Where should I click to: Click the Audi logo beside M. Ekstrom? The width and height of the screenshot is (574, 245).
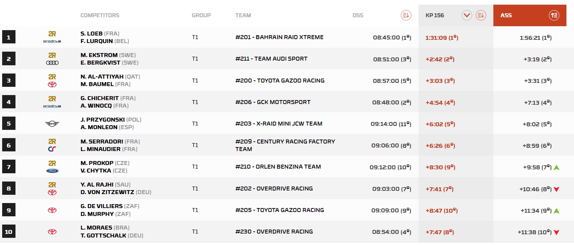coord(52,63)
